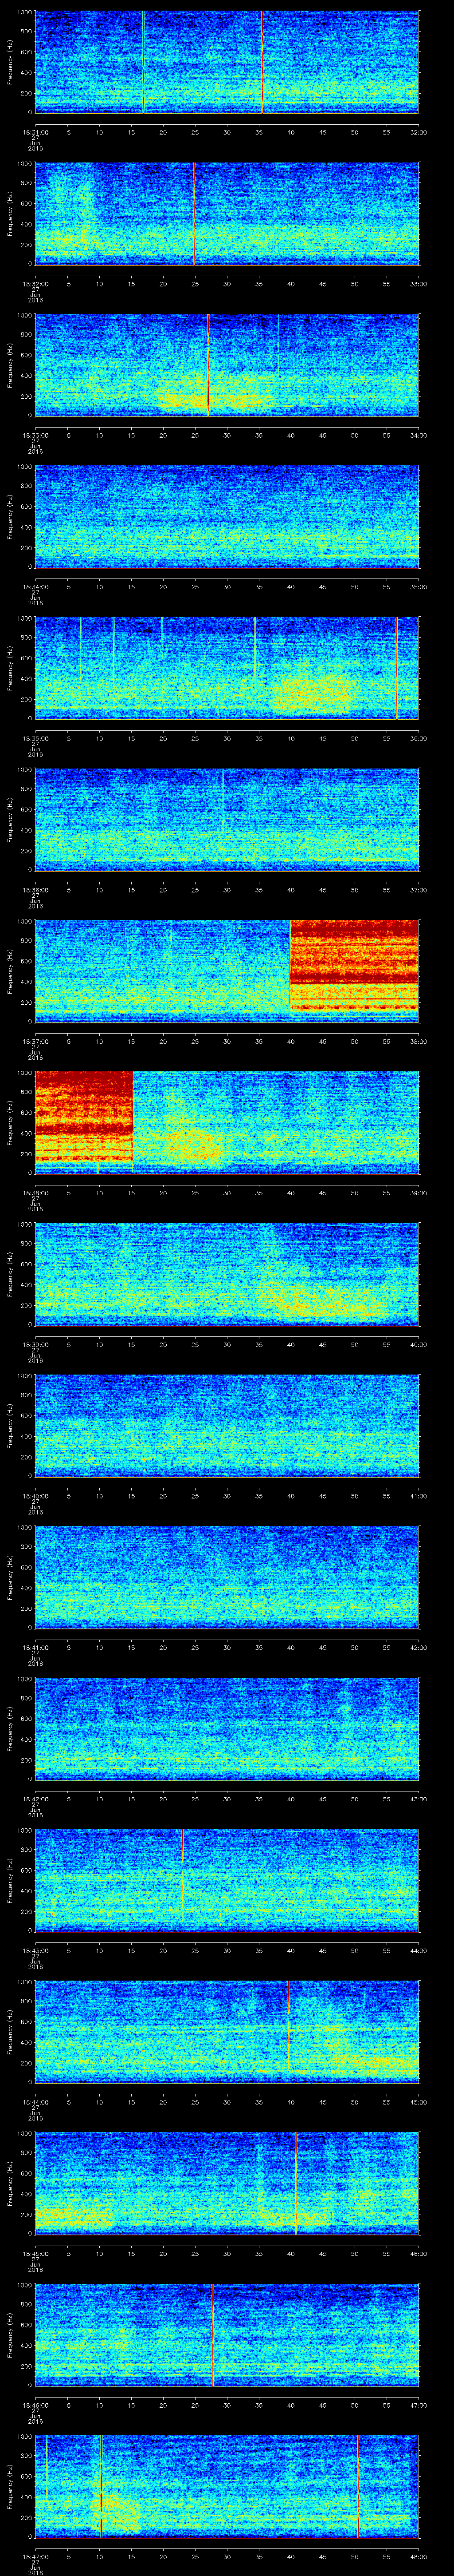Select the spectrogram panel starting at 18:41:00
The image size is (454, 2576).
coord(227,1577)
